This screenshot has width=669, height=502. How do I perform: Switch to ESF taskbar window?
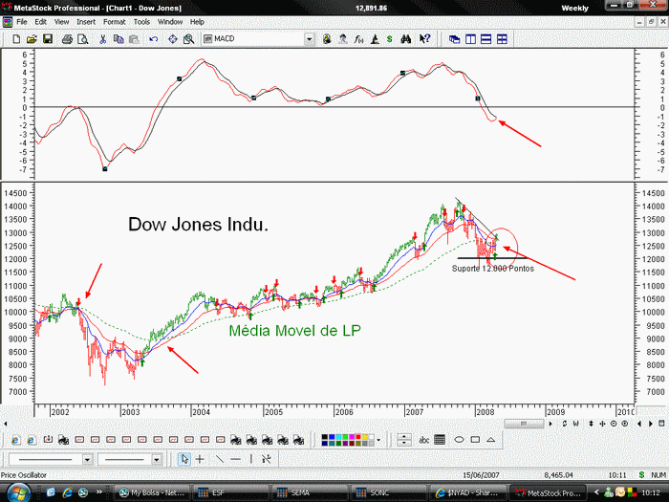coord(231,492)
